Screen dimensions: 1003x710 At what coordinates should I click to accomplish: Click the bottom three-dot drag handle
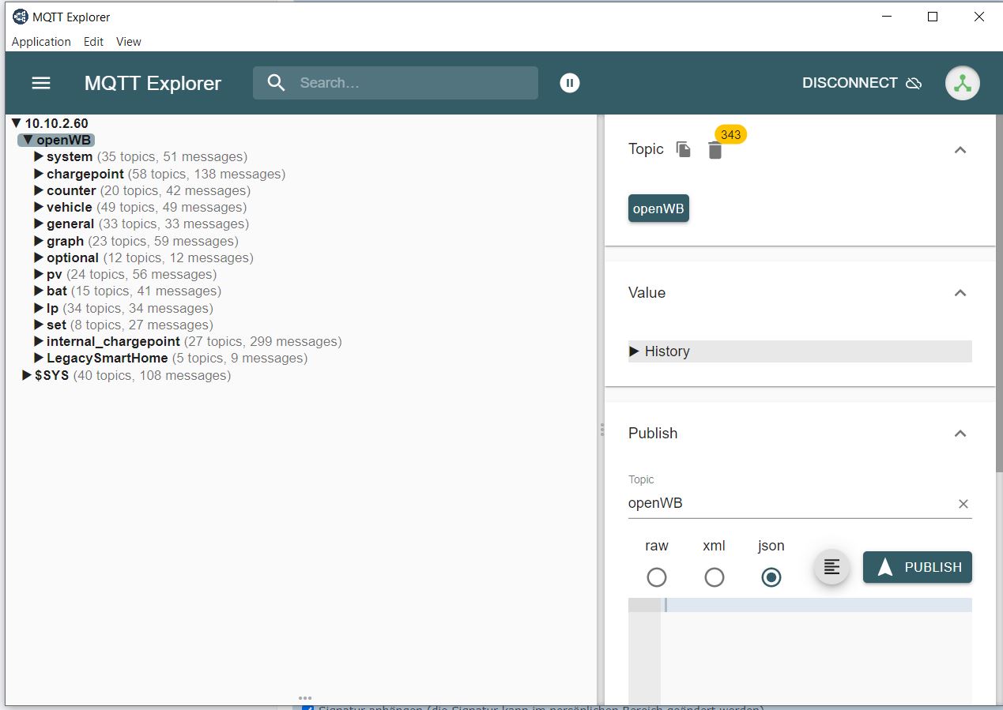[x=305, y=698]
